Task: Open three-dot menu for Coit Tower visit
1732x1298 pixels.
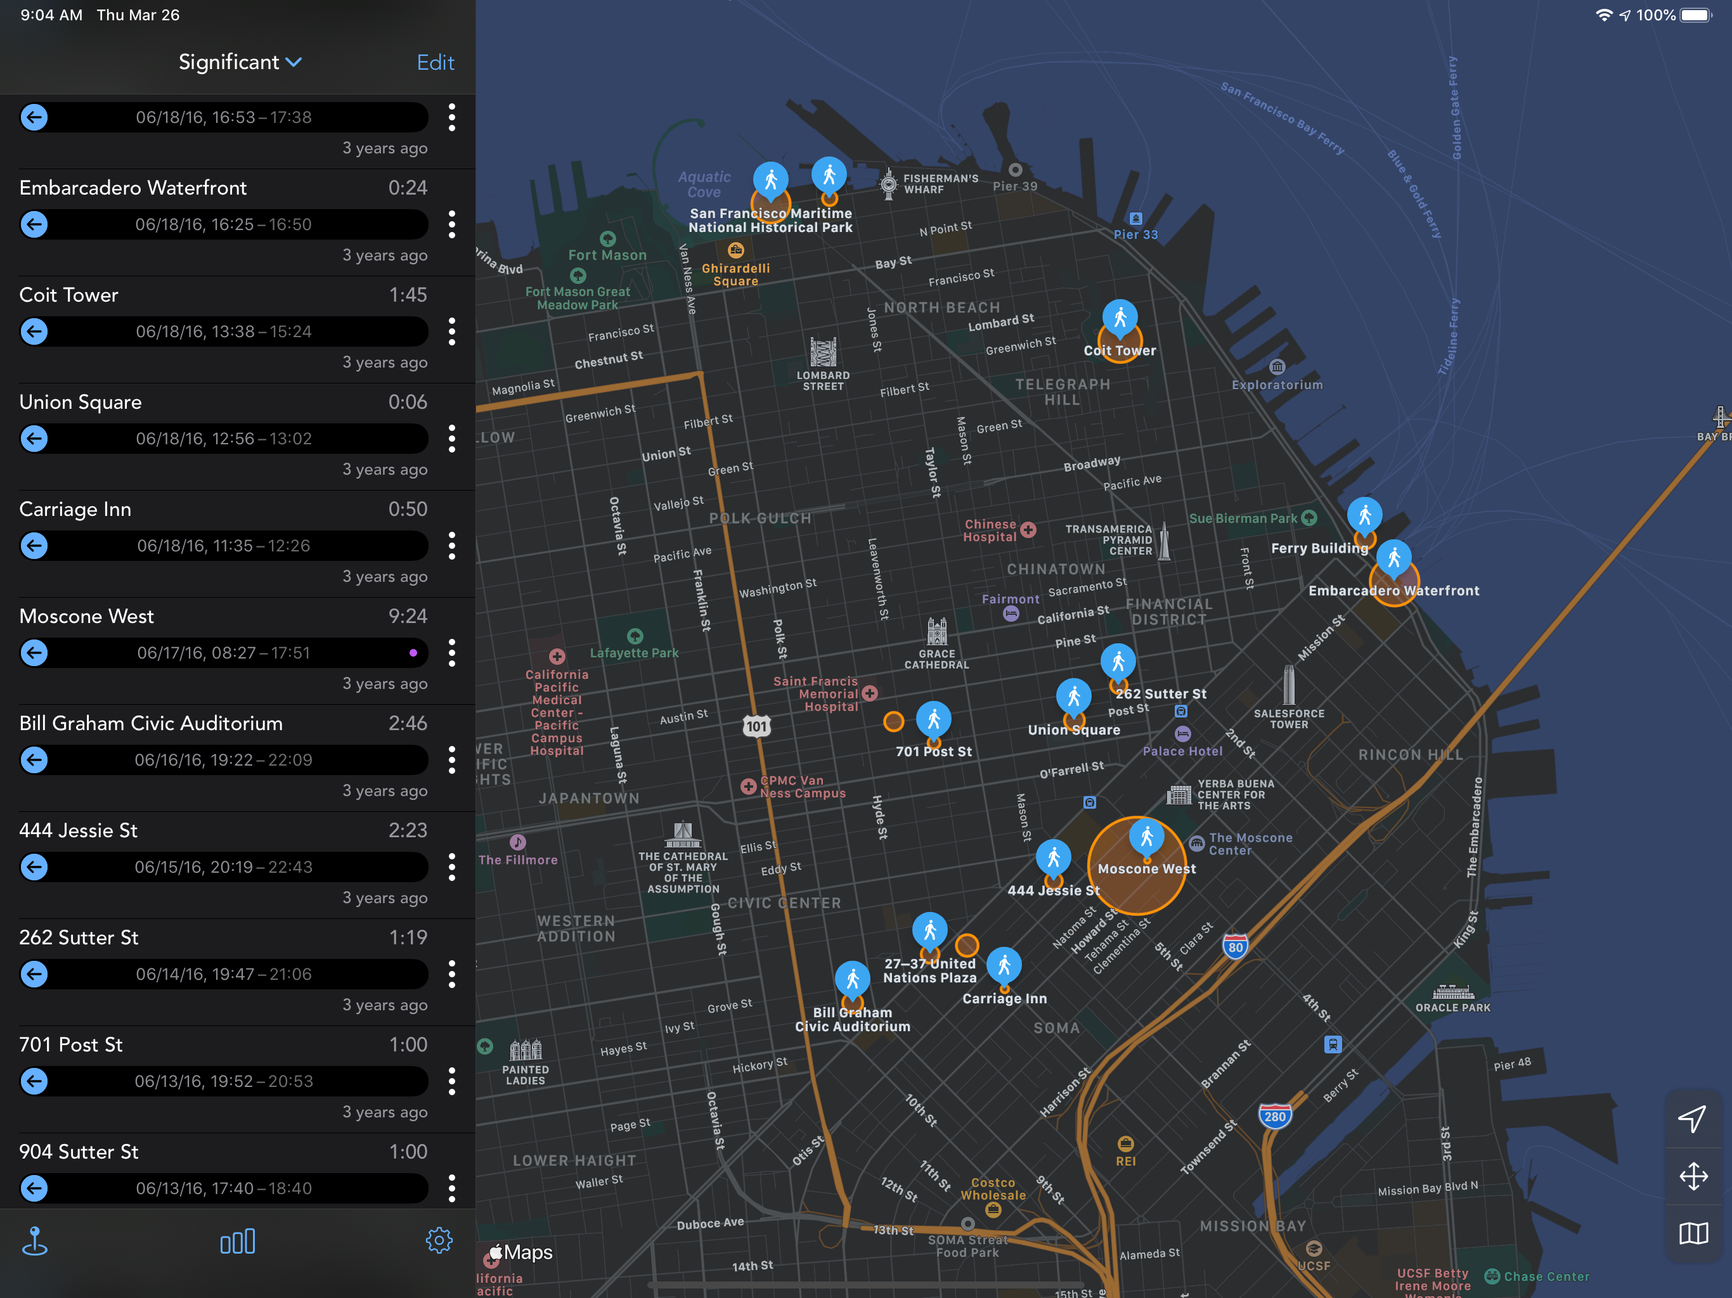Action: (x=452, y=331)
